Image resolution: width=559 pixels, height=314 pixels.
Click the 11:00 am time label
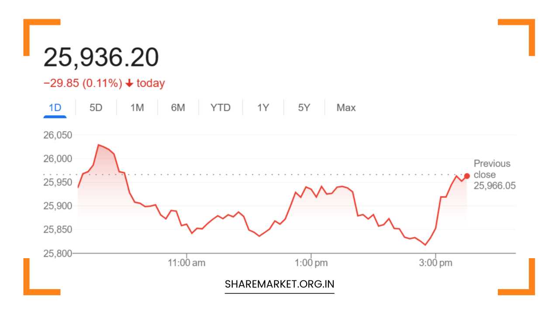[186, 263]
